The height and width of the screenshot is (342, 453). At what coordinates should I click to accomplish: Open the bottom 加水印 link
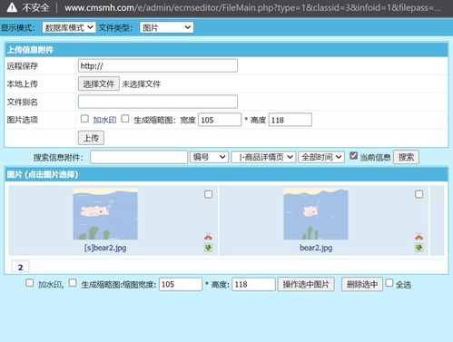[50, 284]
